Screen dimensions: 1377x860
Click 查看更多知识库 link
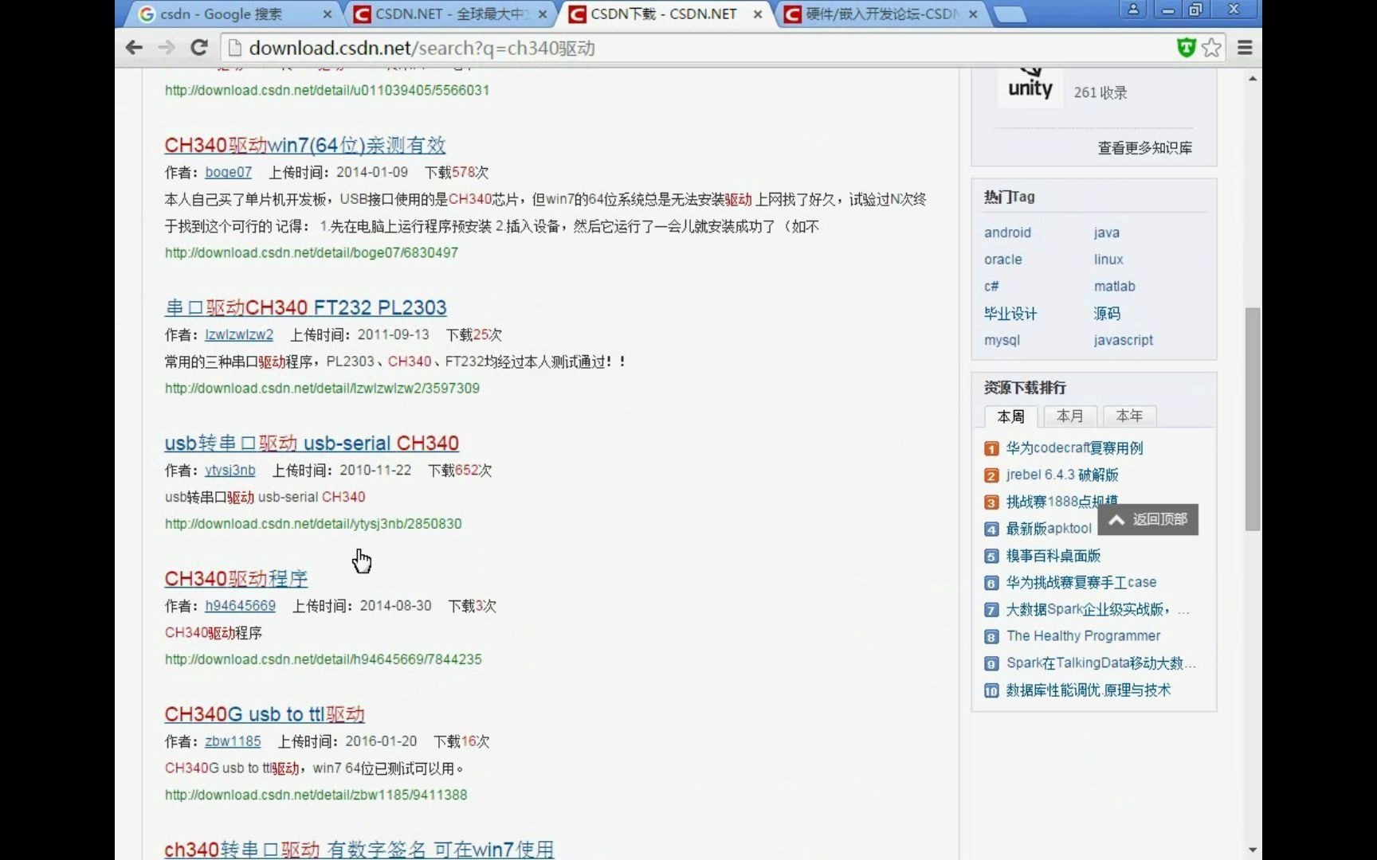1144,147
